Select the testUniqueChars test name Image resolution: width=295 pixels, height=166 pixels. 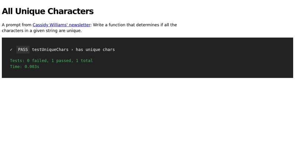50,50
